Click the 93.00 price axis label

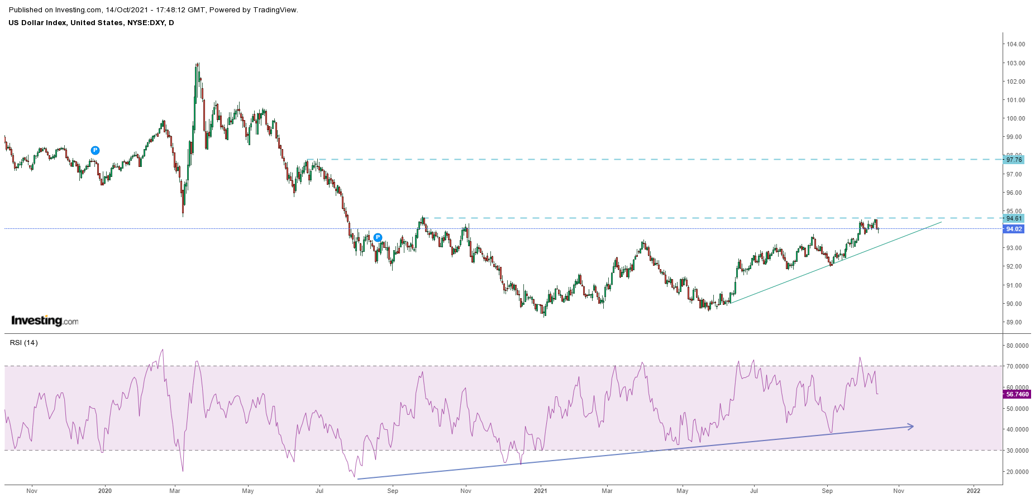[1014, 248]
